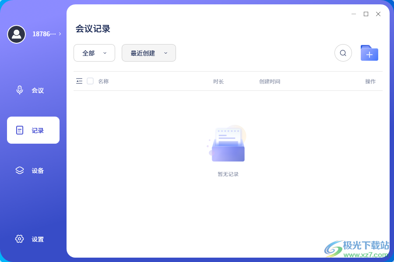Click the blue add-folder icon

pyautogui.click(x=369, y=53)
